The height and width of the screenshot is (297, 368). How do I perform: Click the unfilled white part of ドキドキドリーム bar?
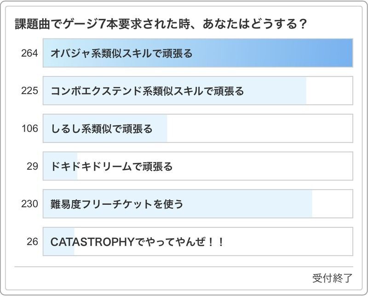[262, 166]
